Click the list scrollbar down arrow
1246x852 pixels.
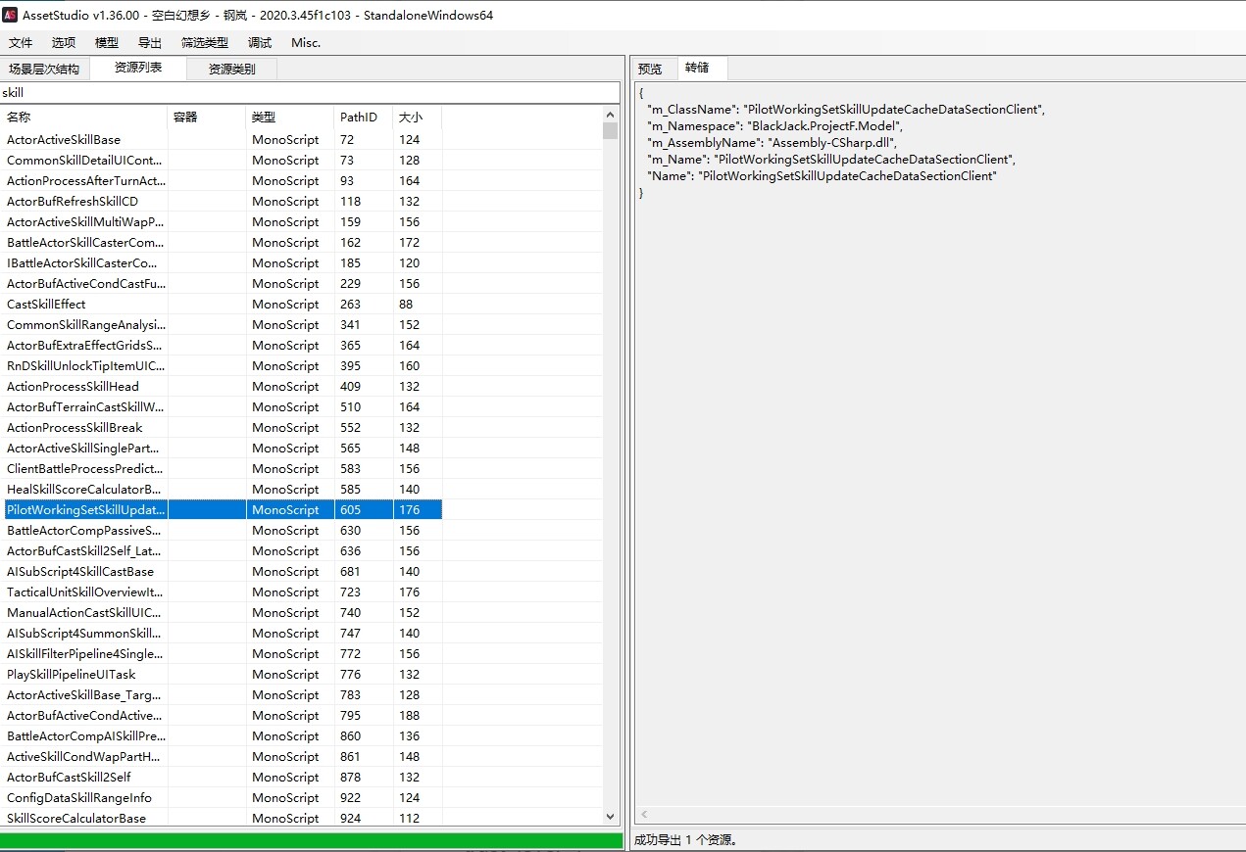[610, 816]
